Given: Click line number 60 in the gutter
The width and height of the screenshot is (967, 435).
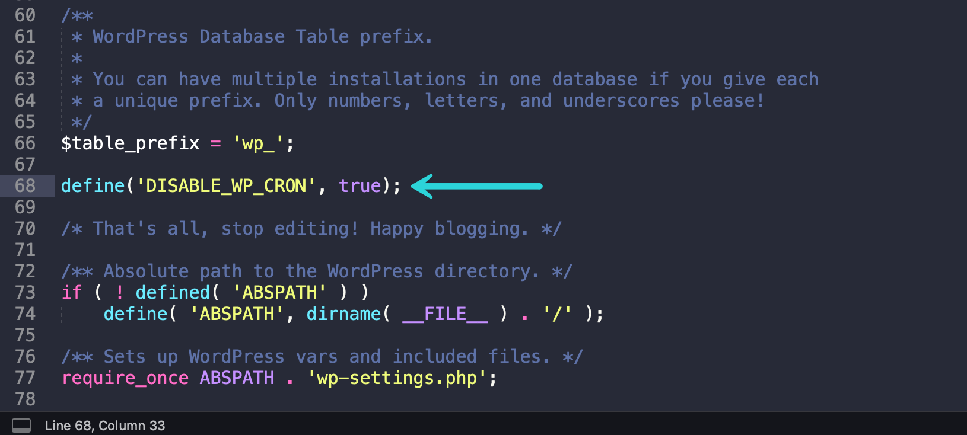Looking at the screenshot, I should [26, 15].
